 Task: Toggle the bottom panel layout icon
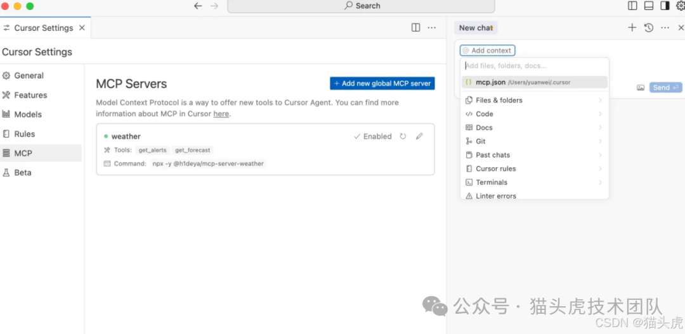click(x=648, y=6)
